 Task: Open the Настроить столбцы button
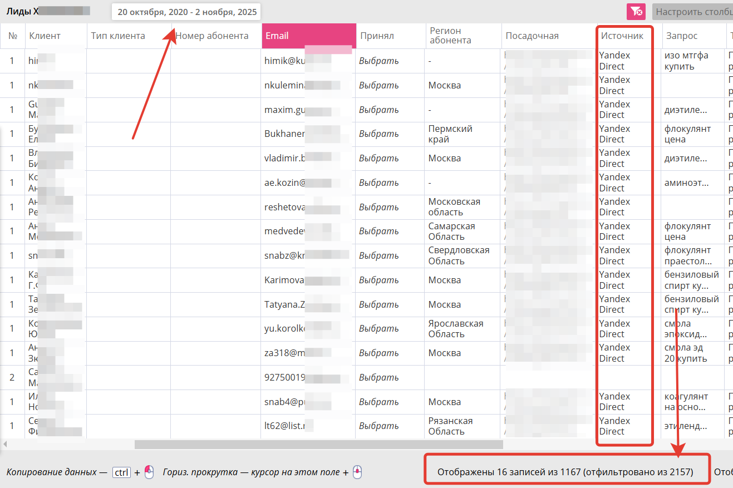click(x=692, y=12)
